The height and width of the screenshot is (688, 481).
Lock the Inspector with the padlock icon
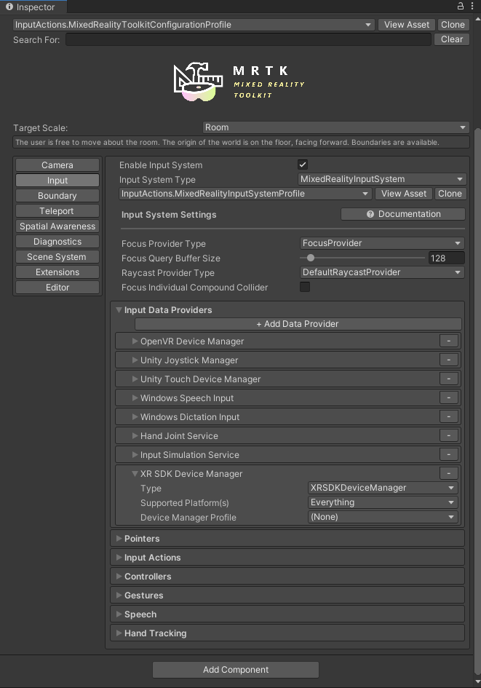[460, 6]
